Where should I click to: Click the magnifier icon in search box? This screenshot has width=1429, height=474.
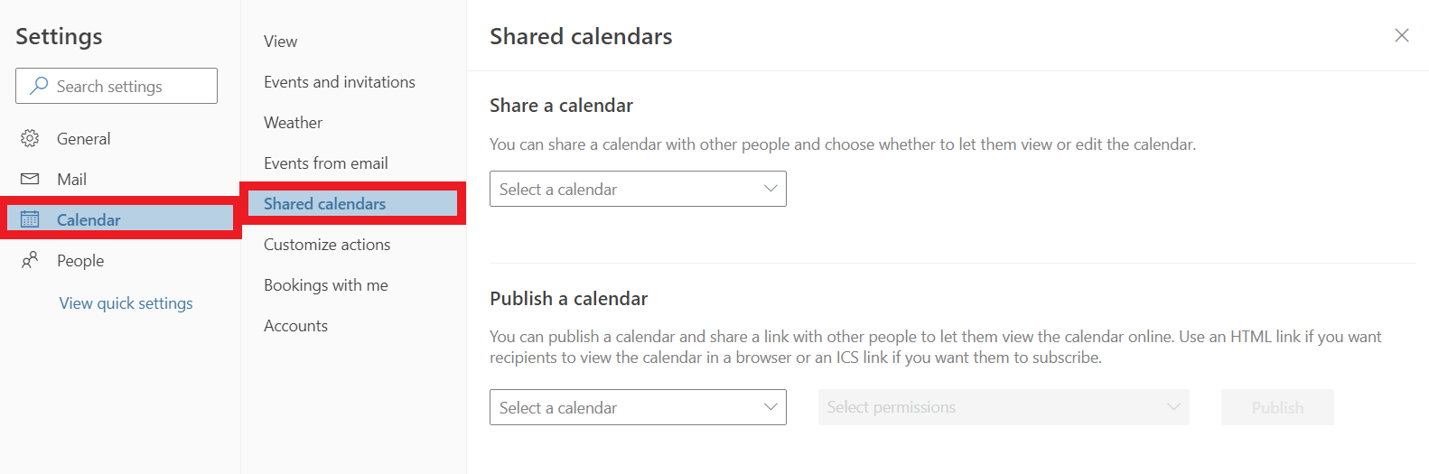39,86
